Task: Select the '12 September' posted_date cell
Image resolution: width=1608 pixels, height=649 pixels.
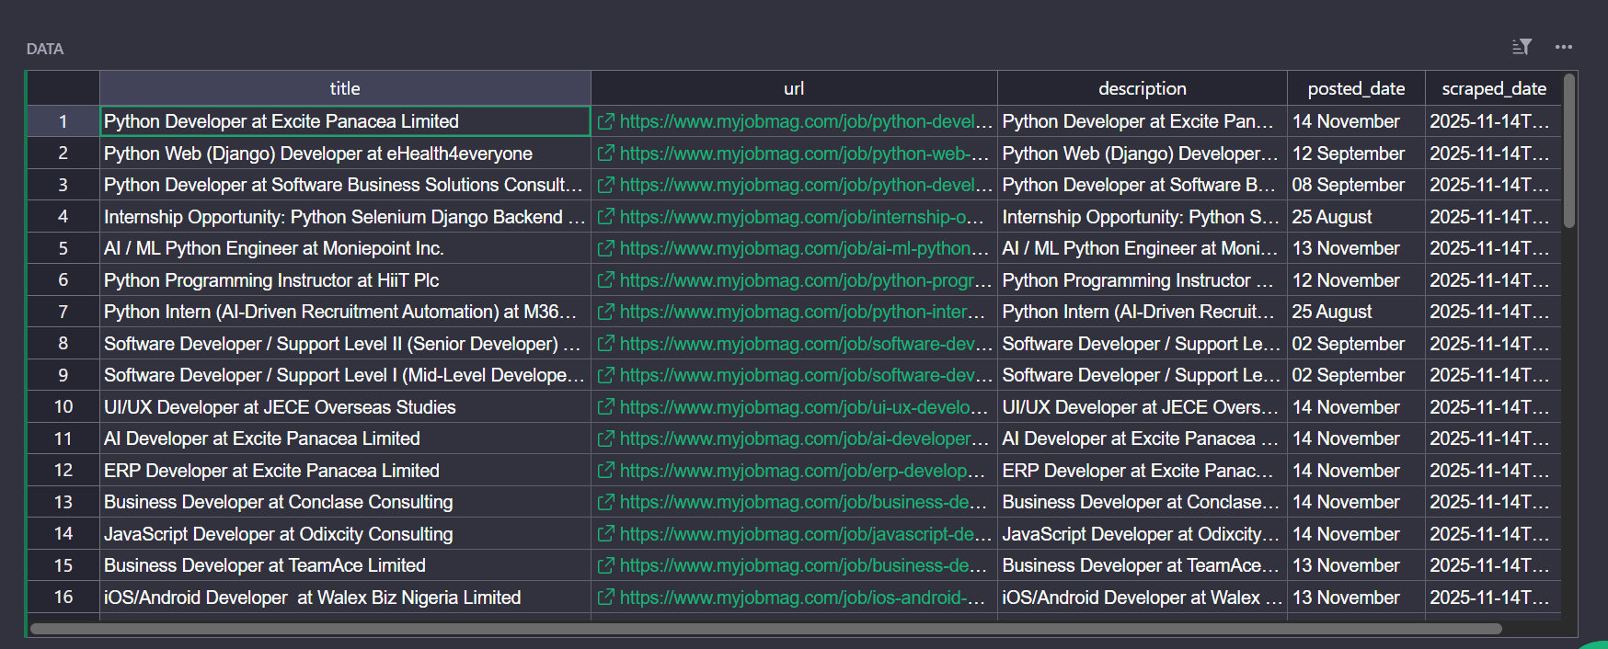Action: point(1356,154)
